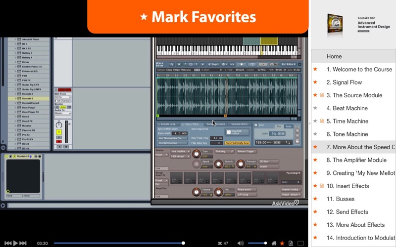This screenshot has width=396, height=247.
Task: Open the gear settings menu in Wave Editor
Action: (224, 65)
